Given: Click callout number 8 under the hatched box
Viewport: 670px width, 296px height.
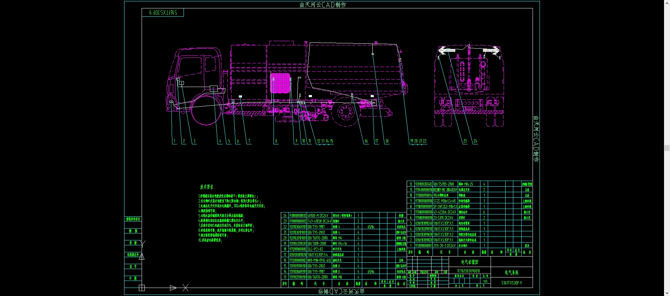Looking at the screenshot, I should tap(276, 141).
